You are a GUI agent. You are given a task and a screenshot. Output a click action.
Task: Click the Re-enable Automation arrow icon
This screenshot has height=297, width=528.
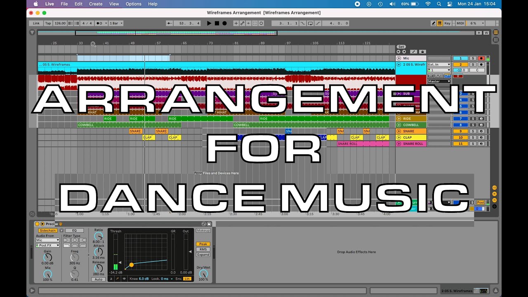249,24
